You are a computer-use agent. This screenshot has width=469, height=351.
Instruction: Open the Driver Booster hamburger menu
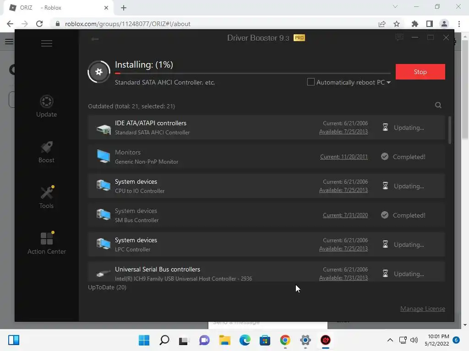tap(47, 43)
